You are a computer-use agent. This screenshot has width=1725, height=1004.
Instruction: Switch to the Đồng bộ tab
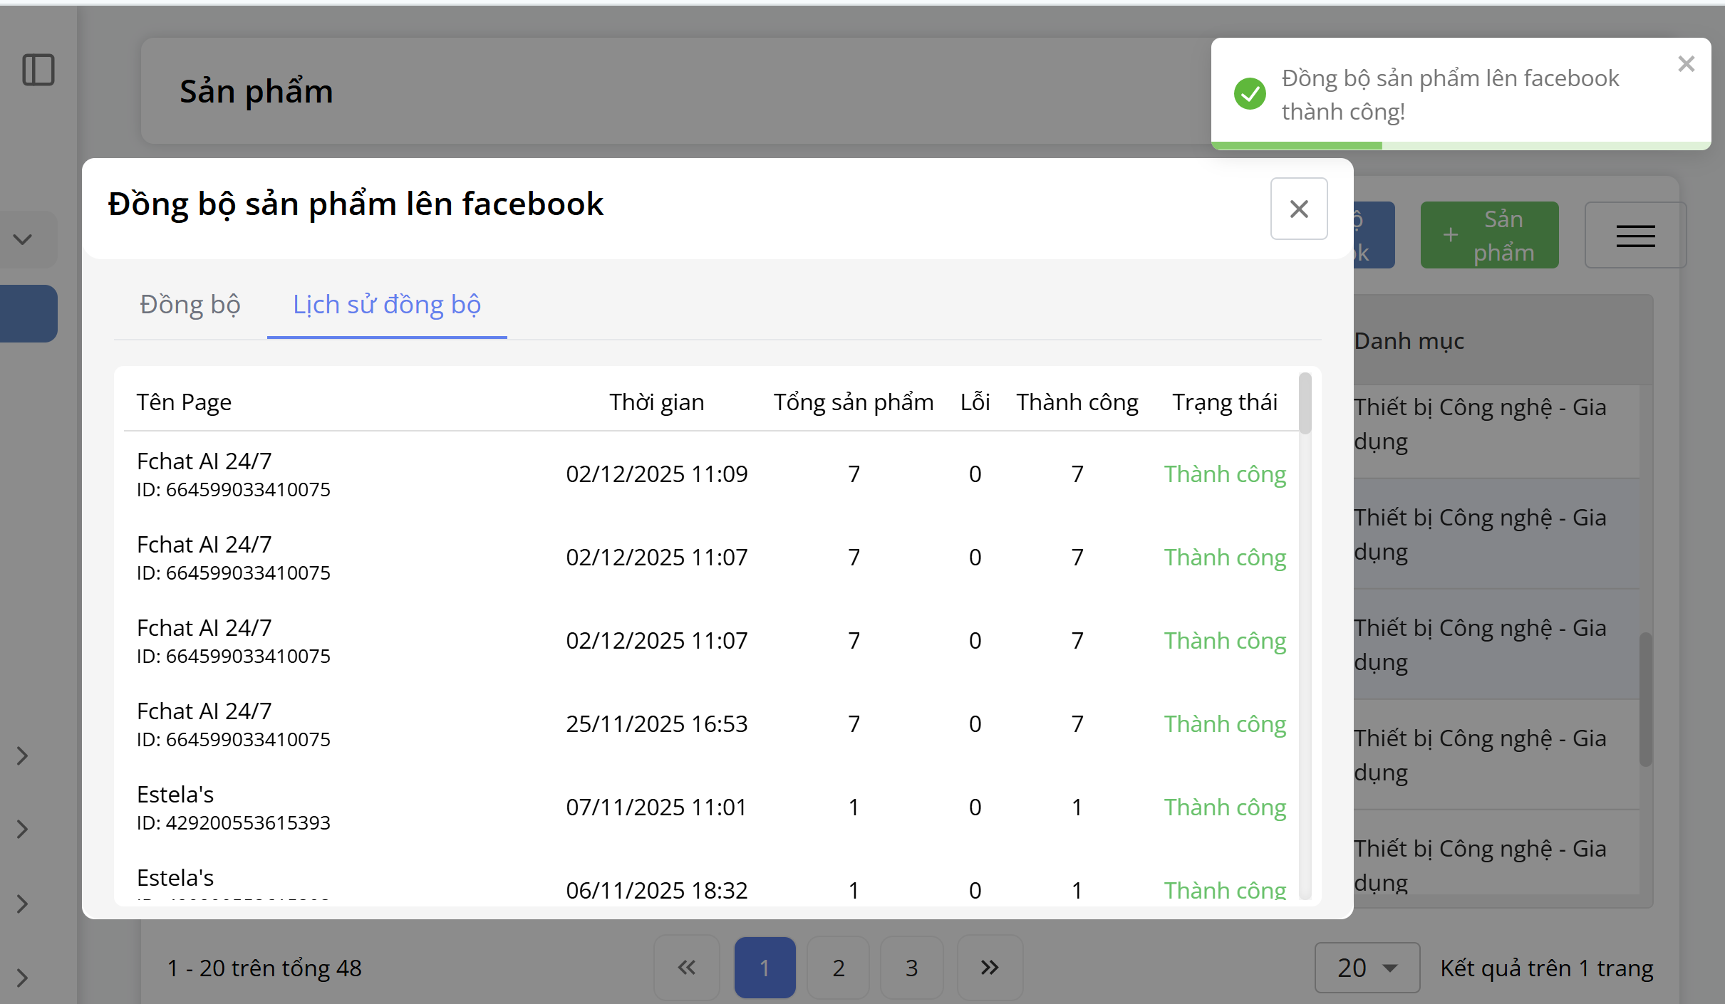pos(190,304)
